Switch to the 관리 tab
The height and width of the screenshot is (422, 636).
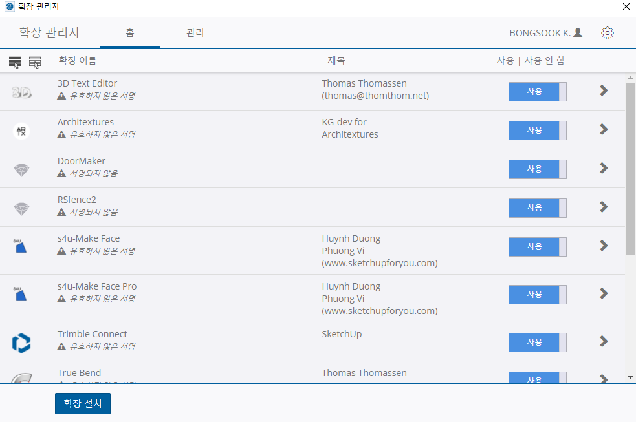point(195,33)
